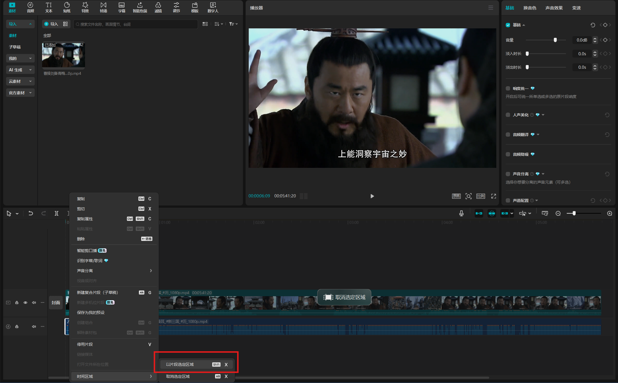Open the 调节 adjustment panel
This screenshot has height=383, width=618.
pos(176,7)
